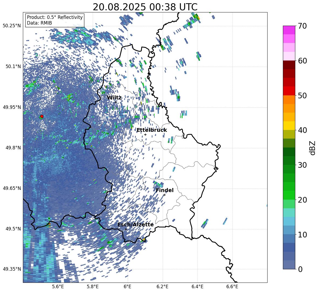Click the Findel location cross marker
The height and width of the screenshot is (292, 319).
(x=164, y=195)
